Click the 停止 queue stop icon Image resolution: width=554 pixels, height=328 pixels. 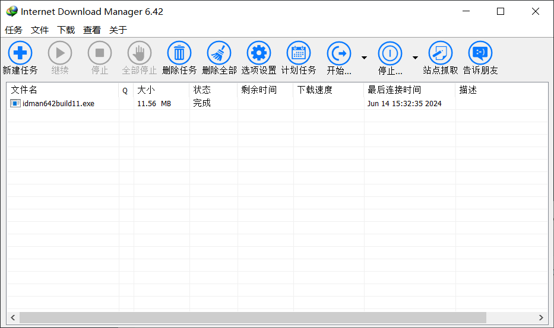(390, 53)
